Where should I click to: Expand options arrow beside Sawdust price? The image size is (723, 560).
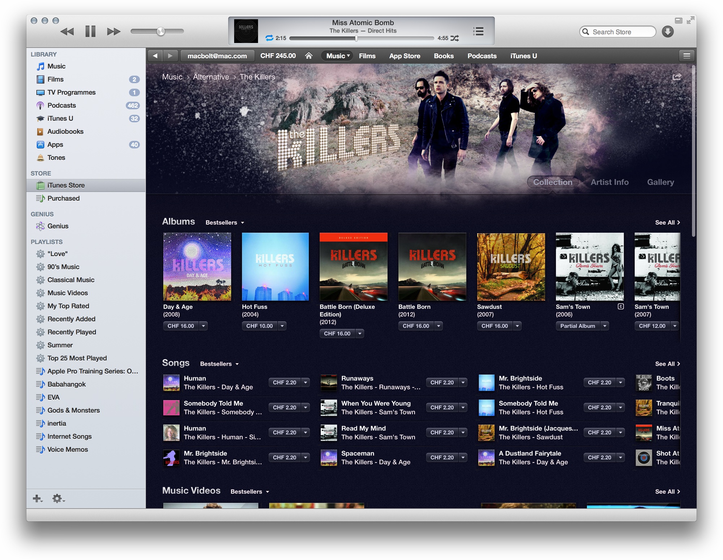pos(517,326)
